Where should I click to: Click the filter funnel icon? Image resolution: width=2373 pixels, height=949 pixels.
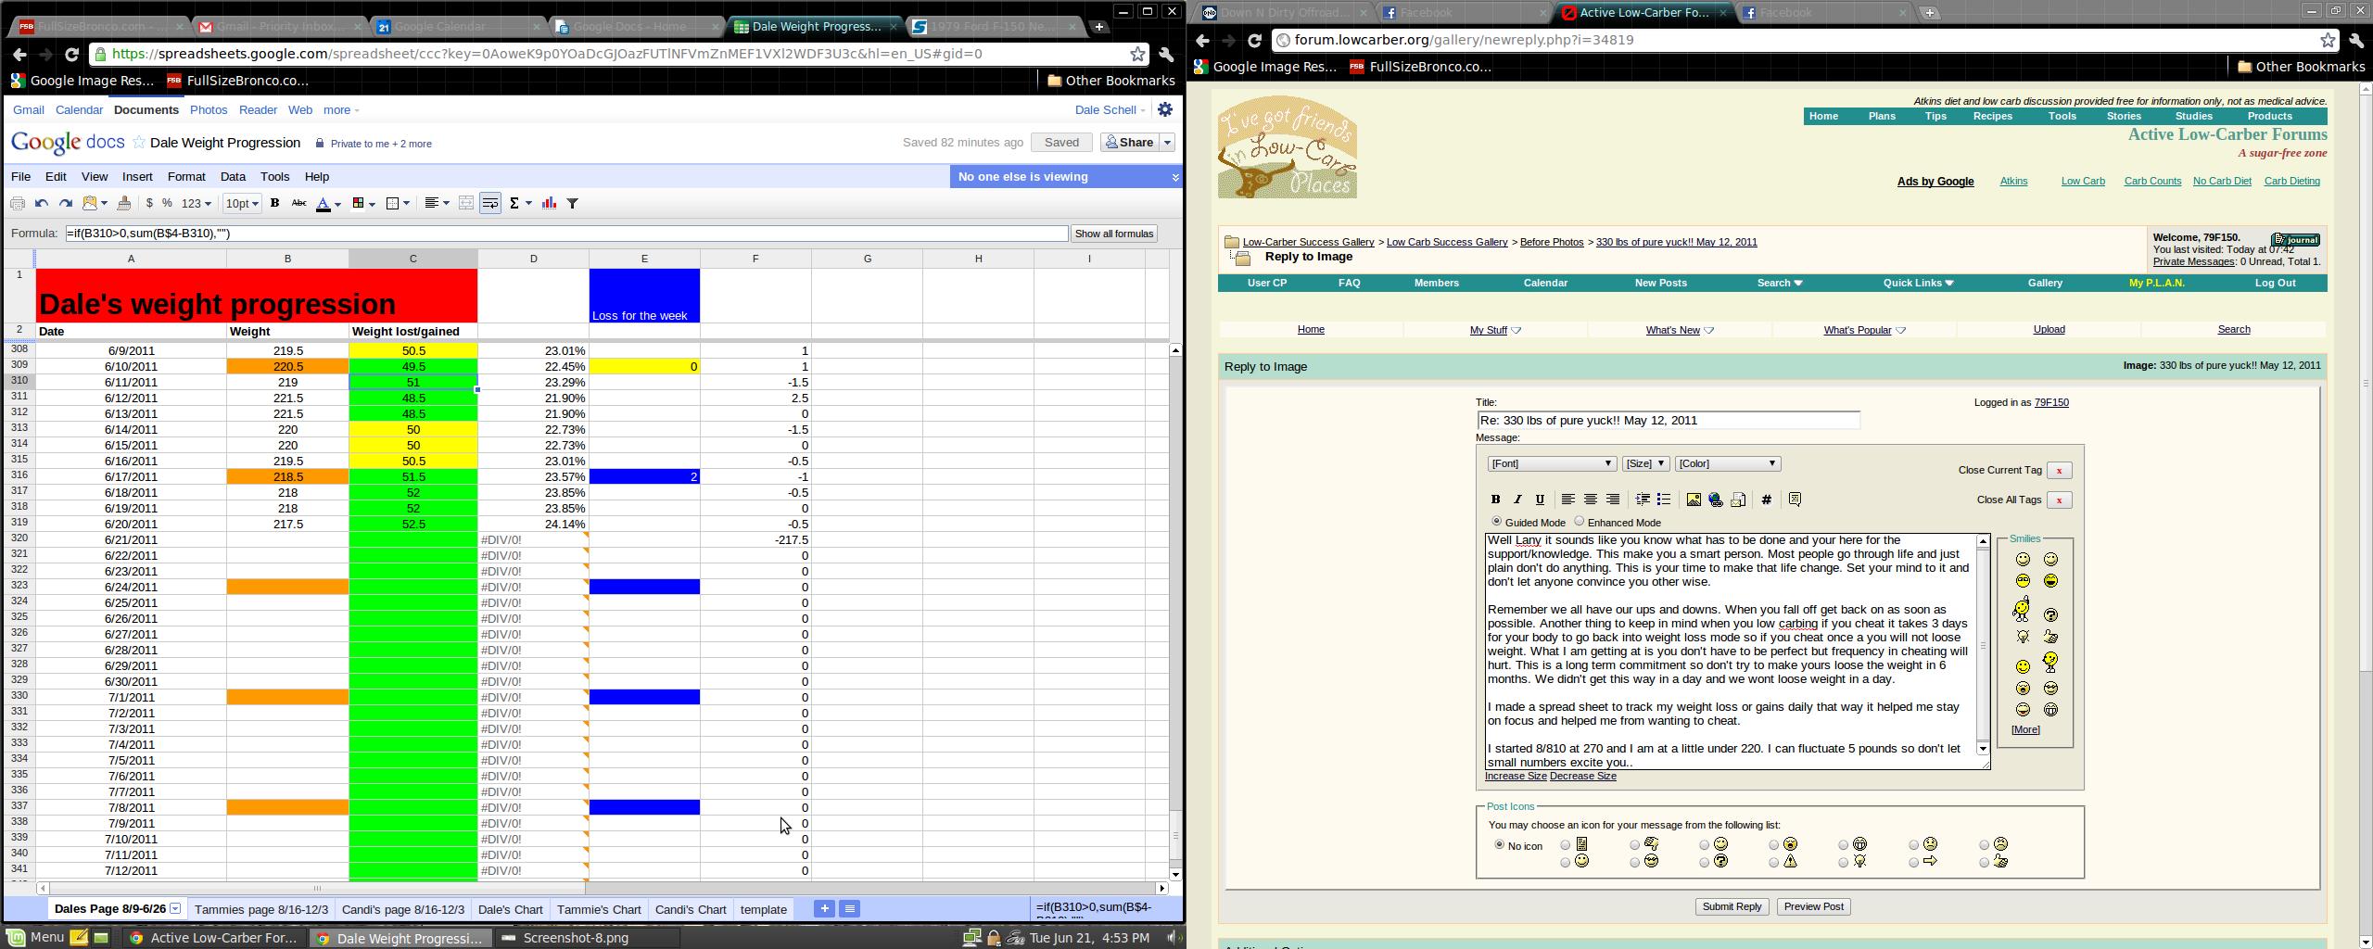coord(573,204)
